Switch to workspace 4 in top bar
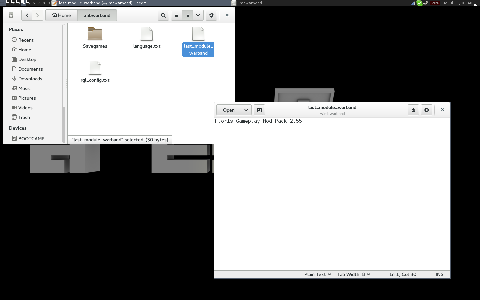Screen dimensions: 480x300 (23, 2)
